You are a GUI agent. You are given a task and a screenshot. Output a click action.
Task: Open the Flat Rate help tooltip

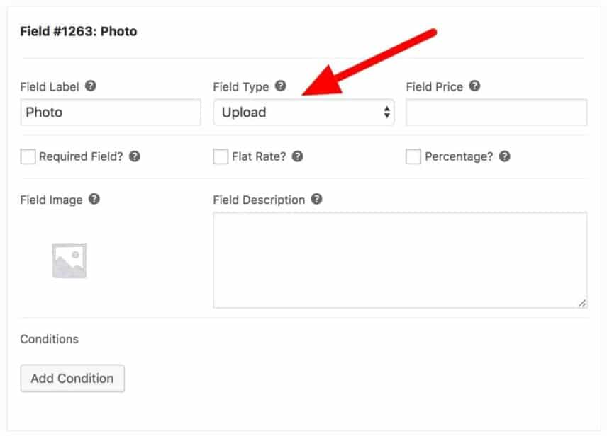coord(297,156)
